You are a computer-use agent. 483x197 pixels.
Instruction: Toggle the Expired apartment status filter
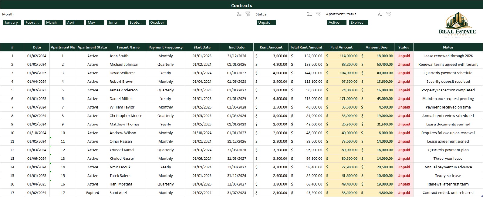pos(358,23)
